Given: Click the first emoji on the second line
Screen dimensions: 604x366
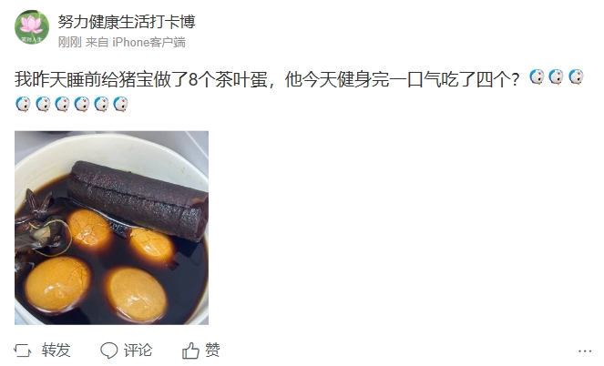Looking at the screenshot, I should (23, 104).
